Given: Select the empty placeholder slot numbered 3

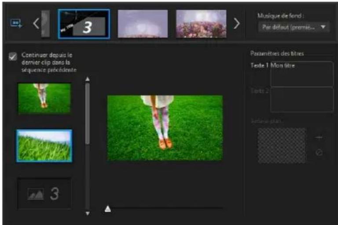Looking at the screenshot, I should click(x=44, y=194).
